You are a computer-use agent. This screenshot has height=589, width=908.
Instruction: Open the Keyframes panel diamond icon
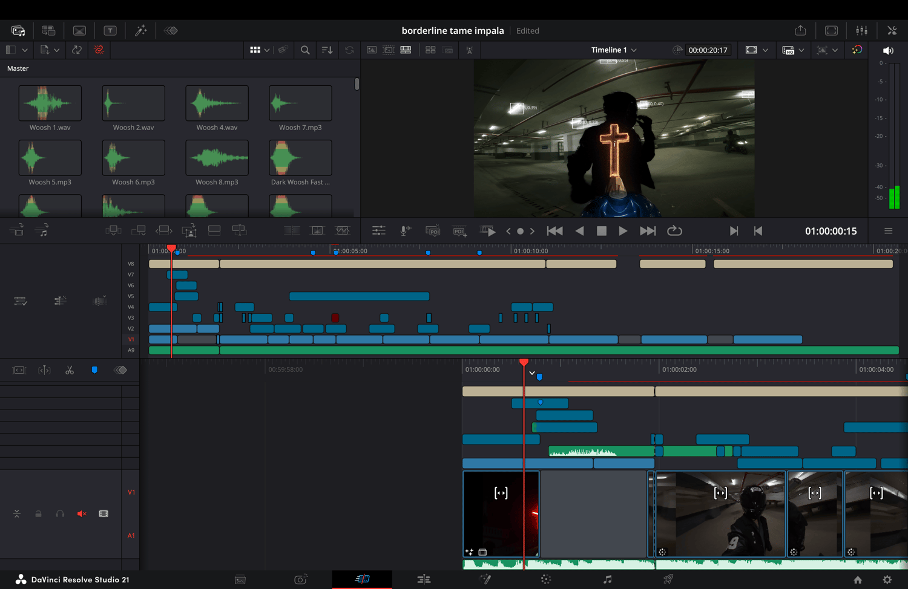[x=171, y=30]
